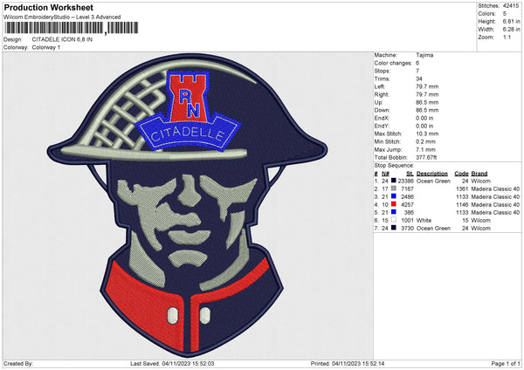Click the 'Brand' column header
Image resolution: width=524 pixels, height=370 pixels.
479,174
